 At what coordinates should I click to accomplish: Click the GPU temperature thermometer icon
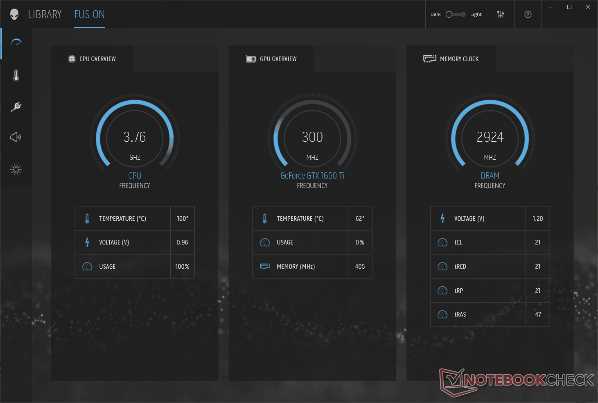(265, 219)
